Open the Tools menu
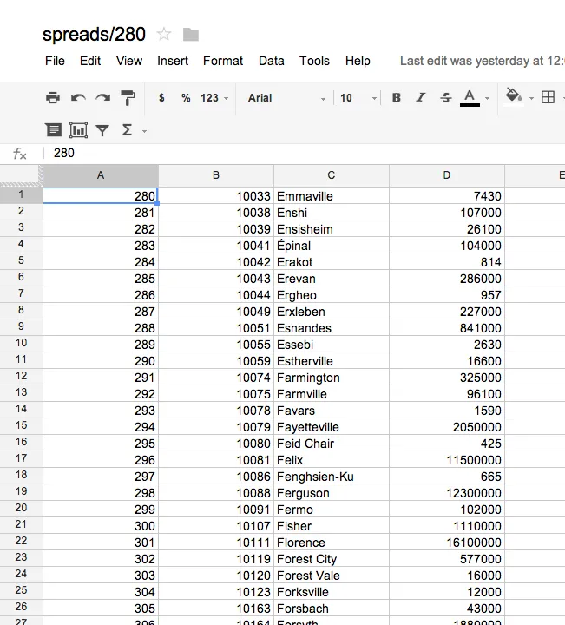This screenshot has width=565, height=625. click(314, 61)
